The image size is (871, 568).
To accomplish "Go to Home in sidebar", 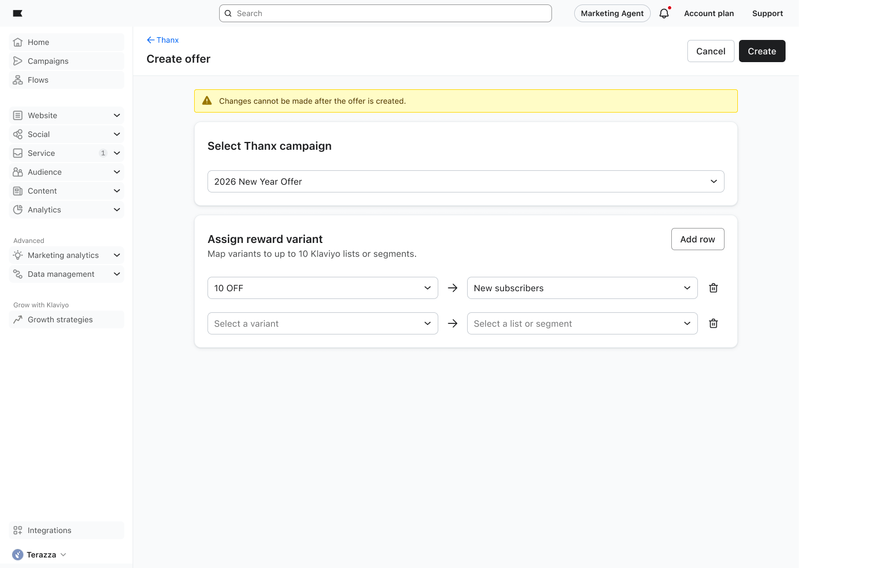I will click(x=38, y=42).
